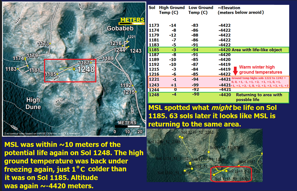Click high temp '+1' in the Sol 1243 row
Image resolution: width=297 pixels, height=191 pixels.
[x=174, y=85]
